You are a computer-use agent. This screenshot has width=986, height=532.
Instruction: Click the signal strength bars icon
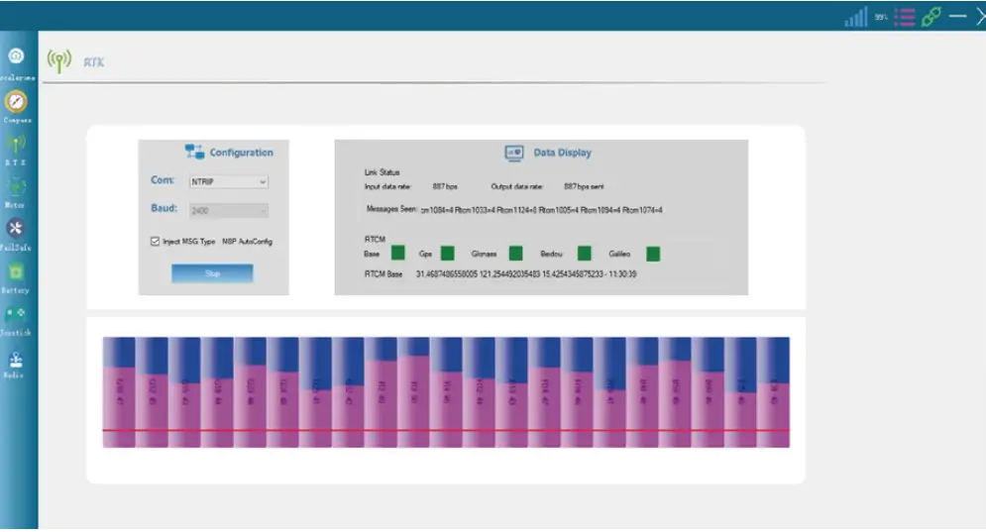coord(856,17)
